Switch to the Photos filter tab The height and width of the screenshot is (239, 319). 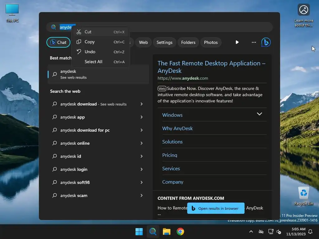[211, 42]
